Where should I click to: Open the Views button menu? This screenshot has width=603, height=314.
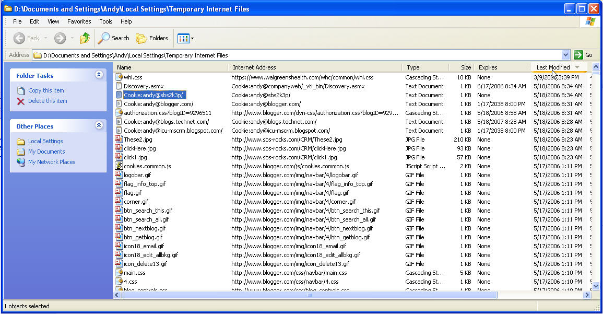pyautogui.click(x=185, y=38)
